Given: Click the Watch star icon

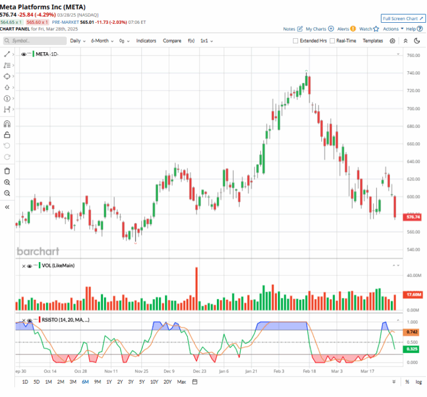Looking at the screenshot, I should pyautogui.click(x=376, y=28).
